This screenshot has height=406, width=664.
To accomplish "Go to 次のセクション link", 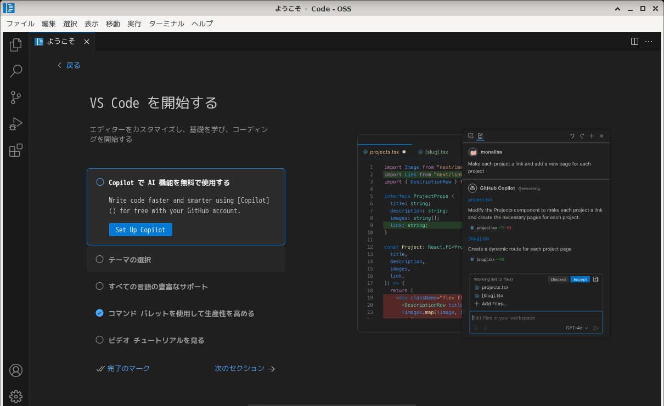I will (245, 369).
